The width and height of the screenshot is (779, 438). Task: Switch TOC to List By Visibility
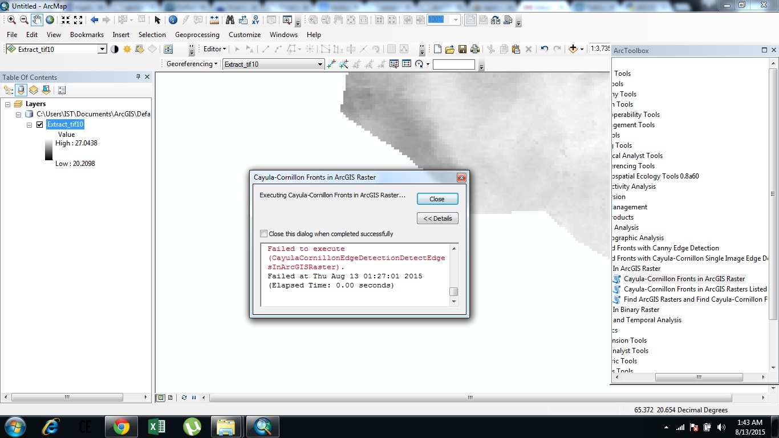34,90
